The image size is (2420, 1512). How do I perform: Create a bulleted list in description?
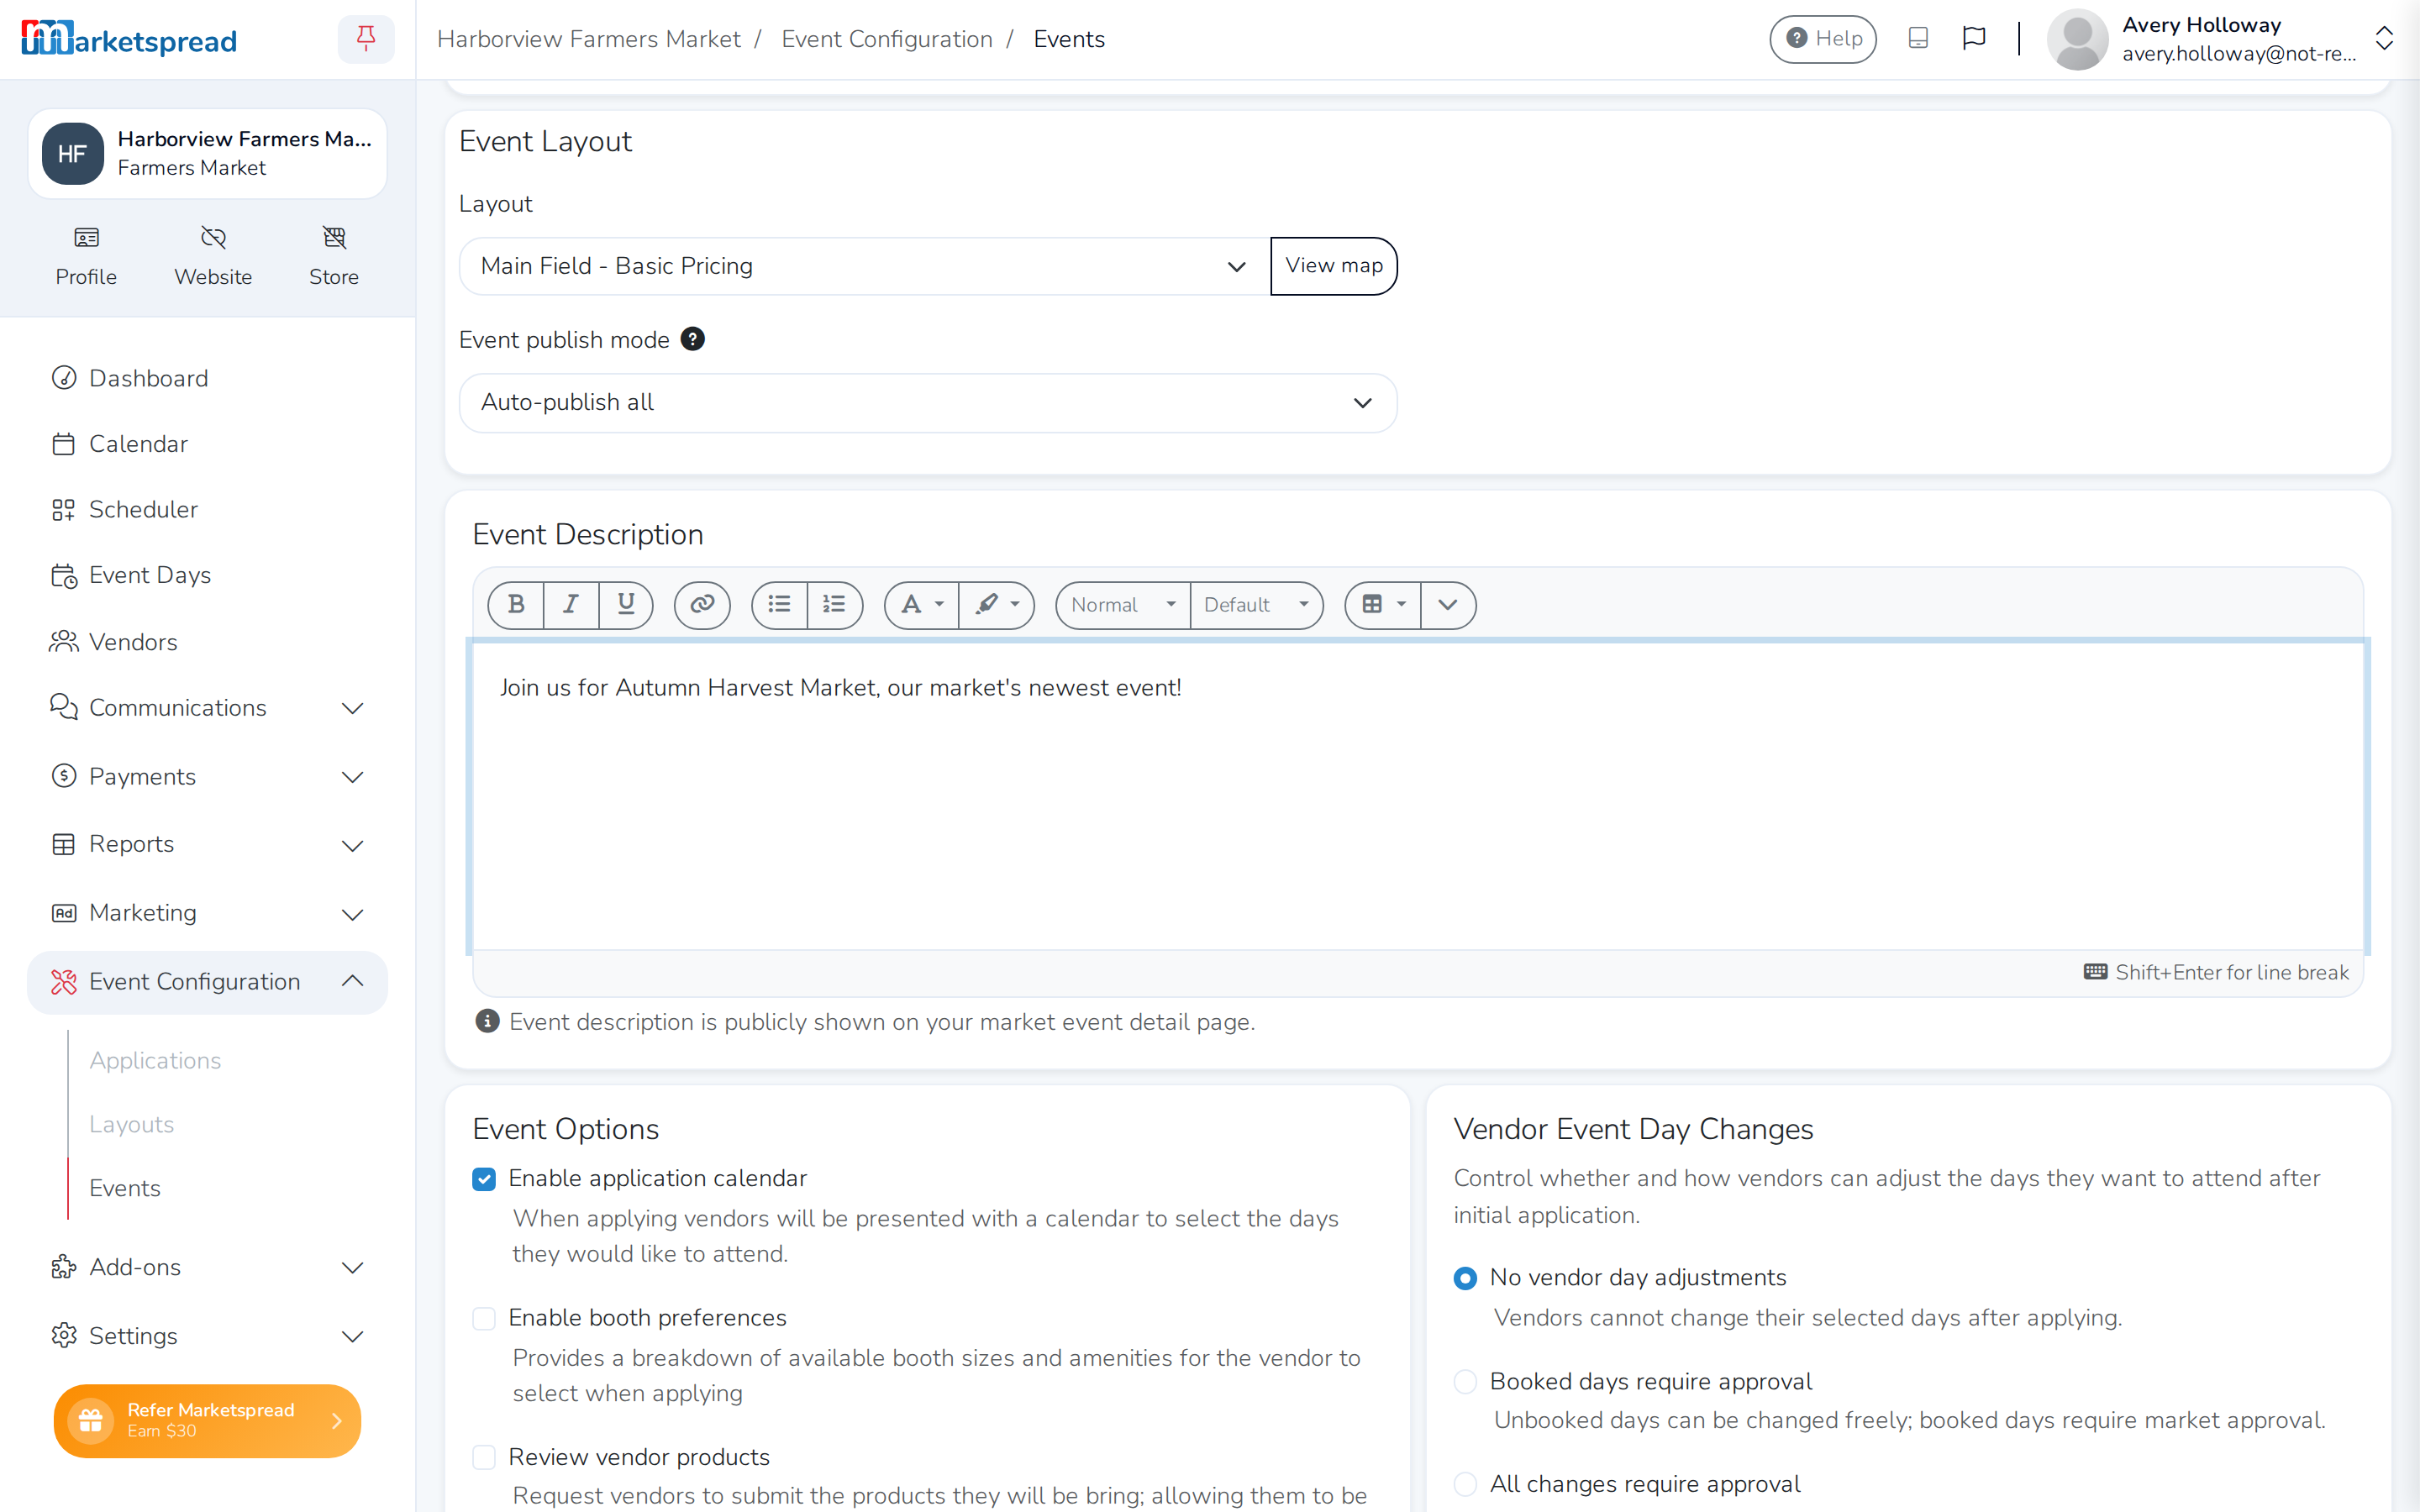(779, 605)
